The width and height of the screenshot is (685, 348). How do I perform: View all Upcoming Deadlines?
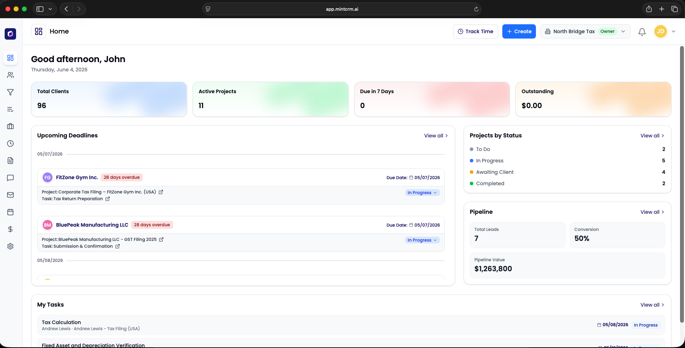pyautogui.click(x=436, y=136)
